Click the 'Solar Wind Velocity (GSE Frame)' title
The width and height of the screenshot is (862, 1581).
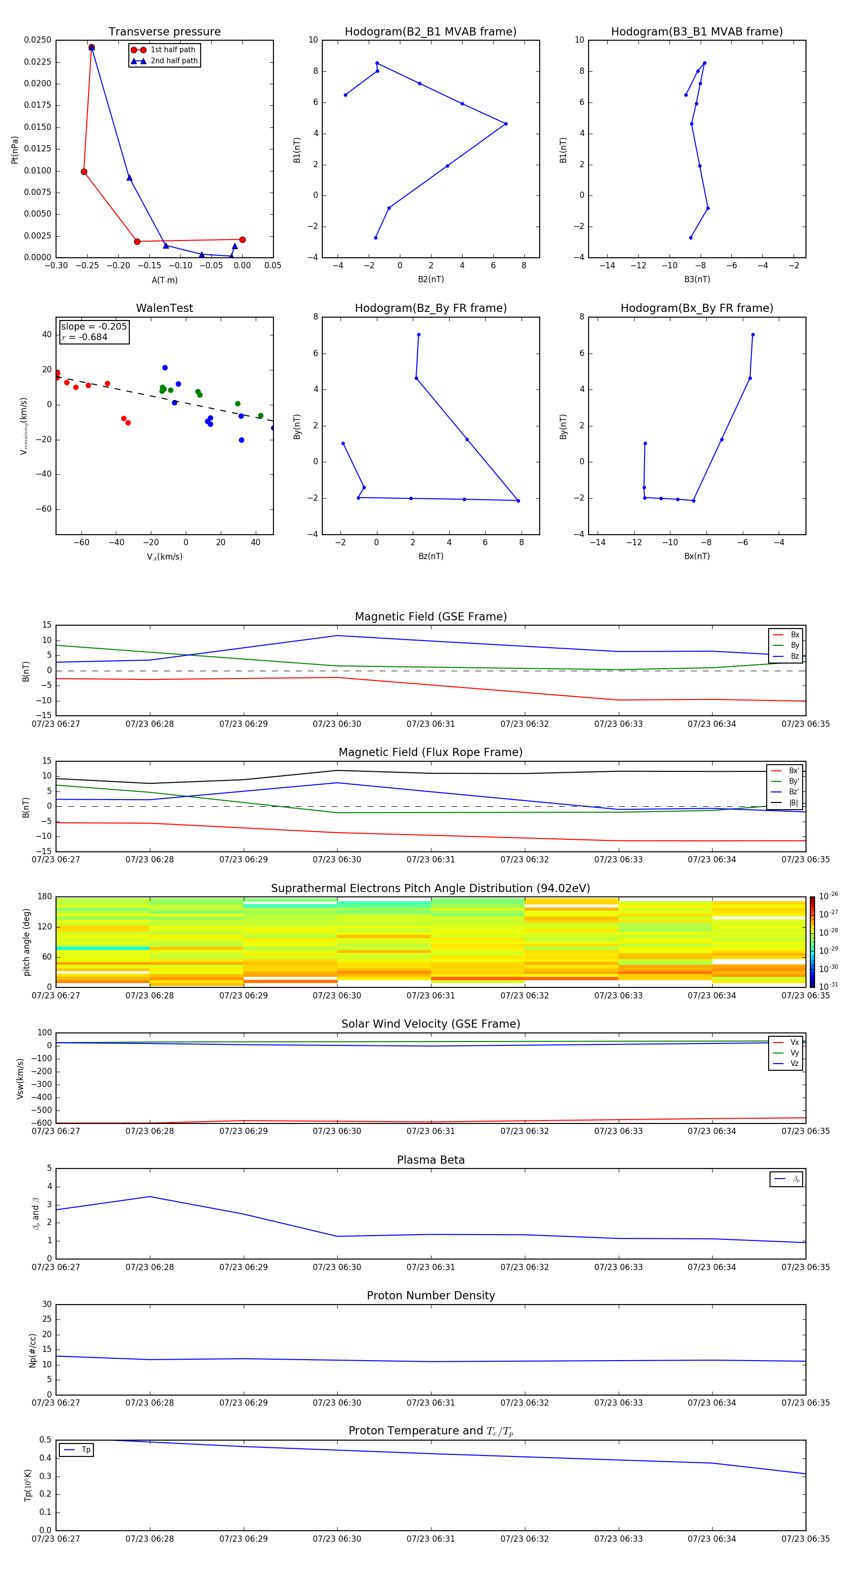tap(431, 1024)
